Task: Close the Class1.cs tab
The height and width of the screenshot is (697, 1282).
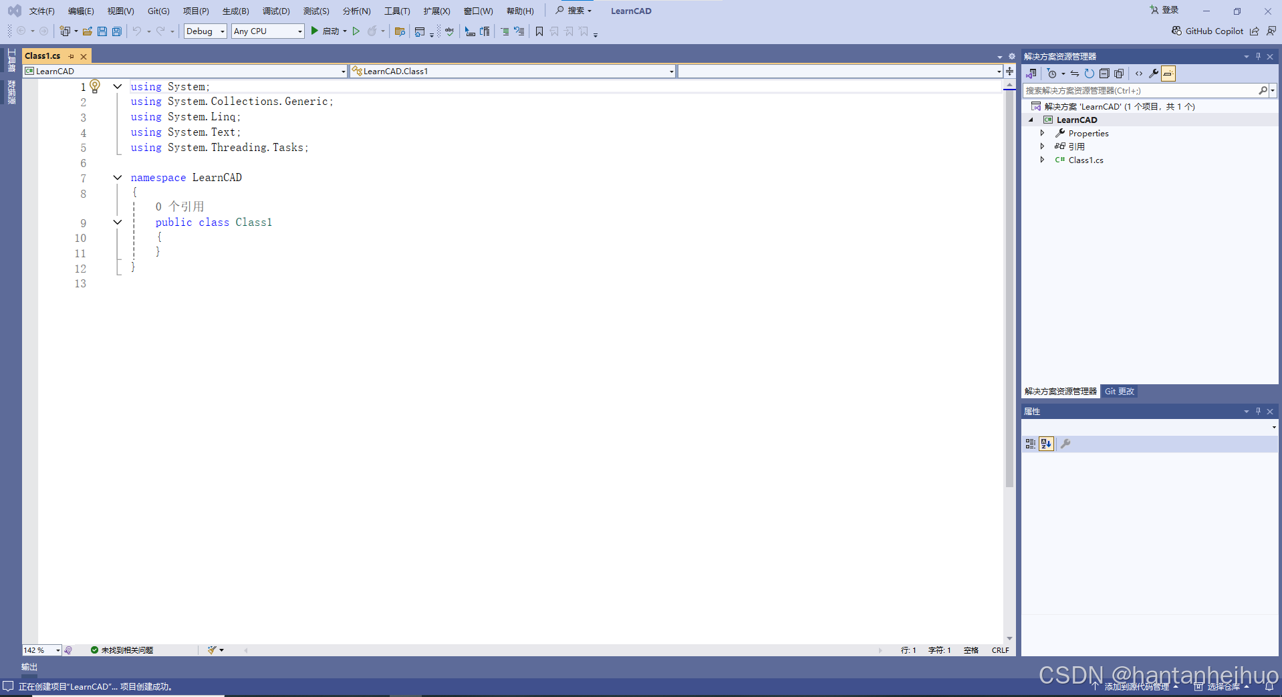Action: tap(84, 56)
